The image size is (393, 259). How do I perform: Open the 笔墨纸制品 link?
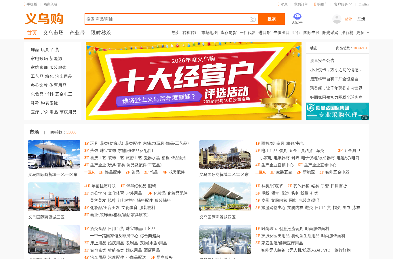(136, 186)
